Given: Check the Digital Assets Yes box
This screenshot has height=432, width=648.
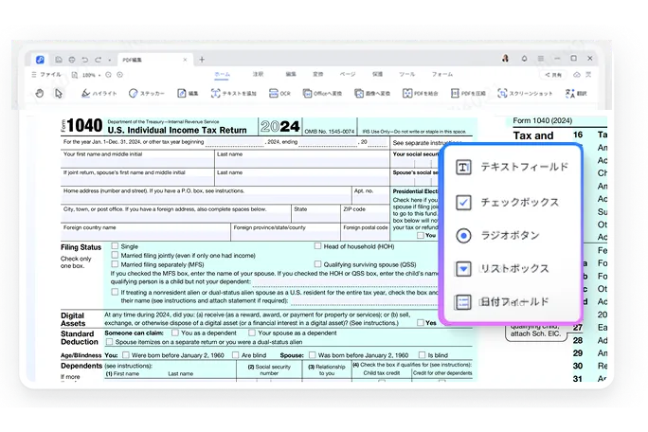Looking at the screenshot, I should (x=421, y=322).
